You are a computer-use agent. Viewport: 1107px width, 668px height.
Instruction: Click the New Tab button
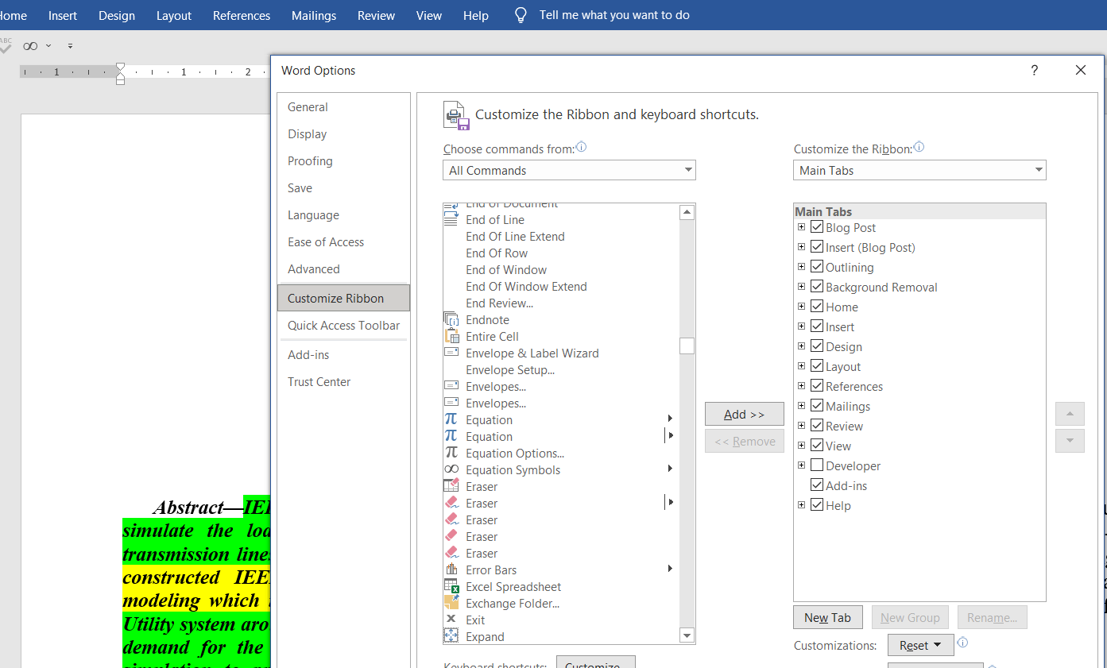tap(827, 617)
